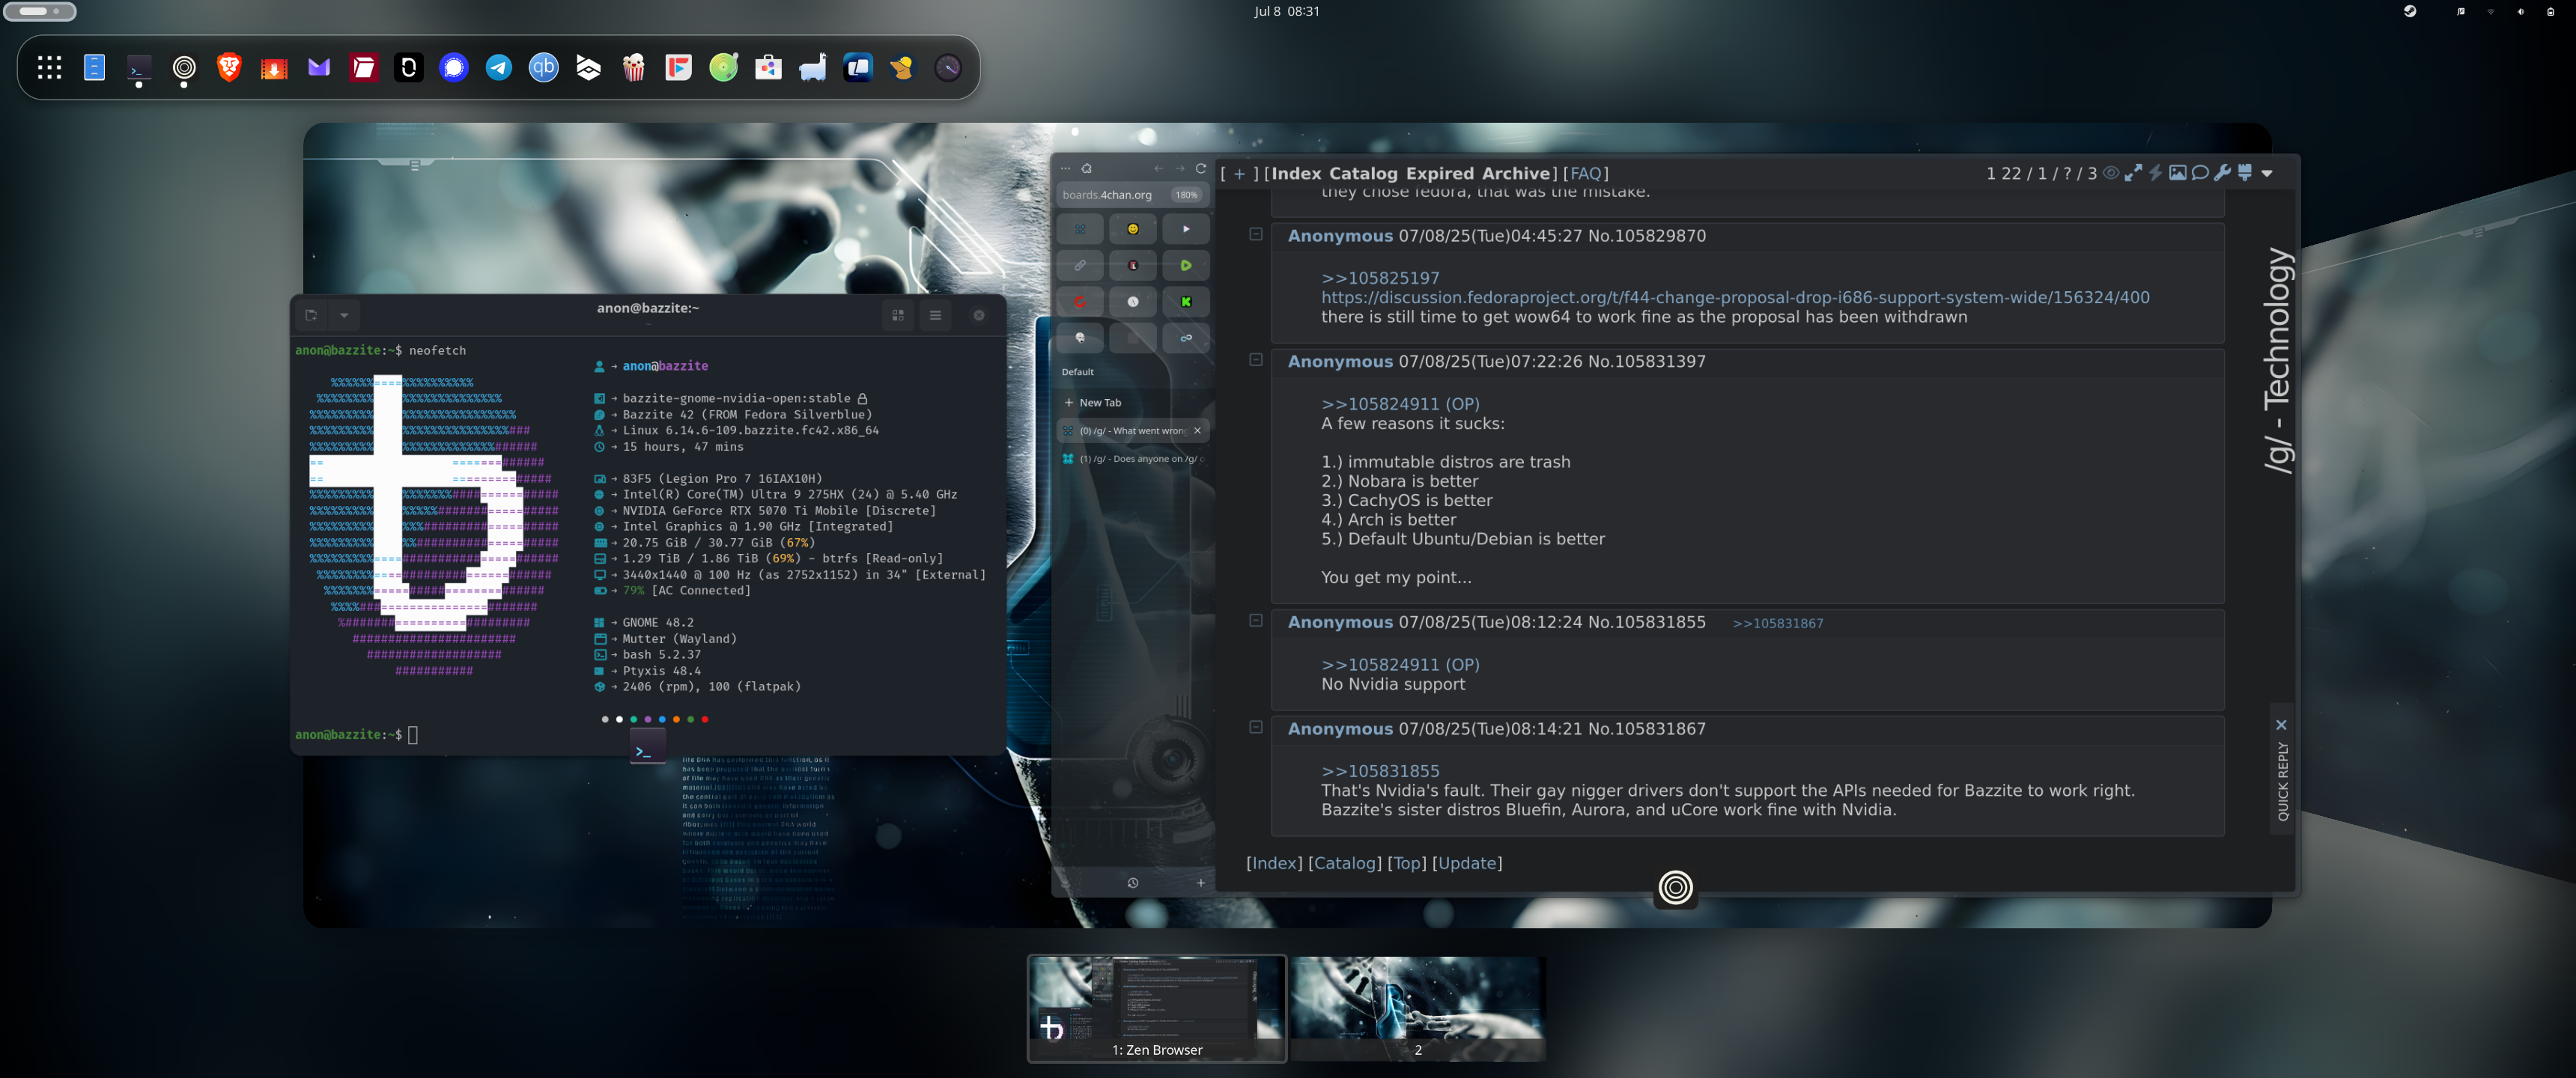Collapse post No.105831855

coord(1256,621)
